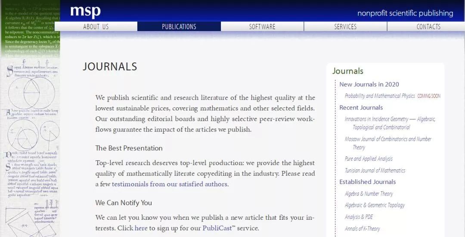465x237 pixels.
Task: Open the Contacts page
Action: [x=428, y=27]
